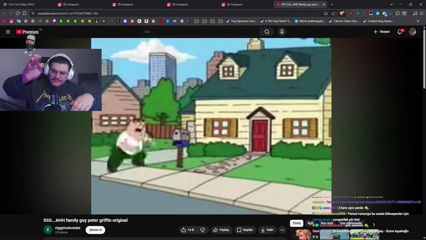Open Google Drive bookmark icon
This screenshot has height=240, width=426.
tap(47, 21)
